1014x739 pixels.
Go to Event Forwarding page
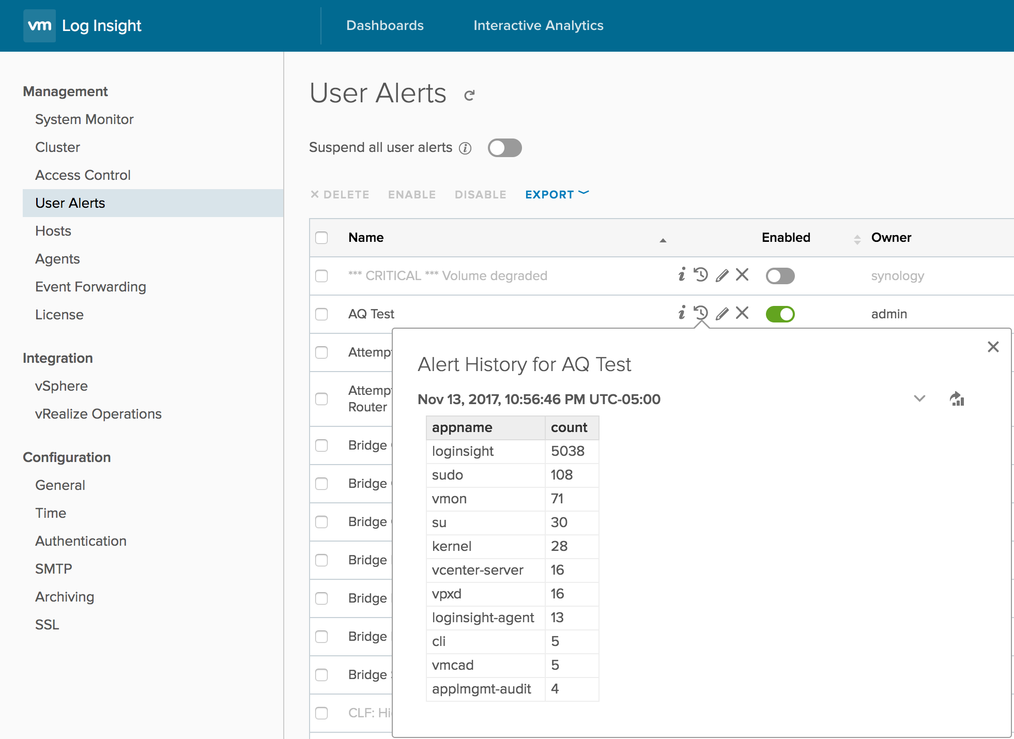pyautogui.click(x=90, y=287)
